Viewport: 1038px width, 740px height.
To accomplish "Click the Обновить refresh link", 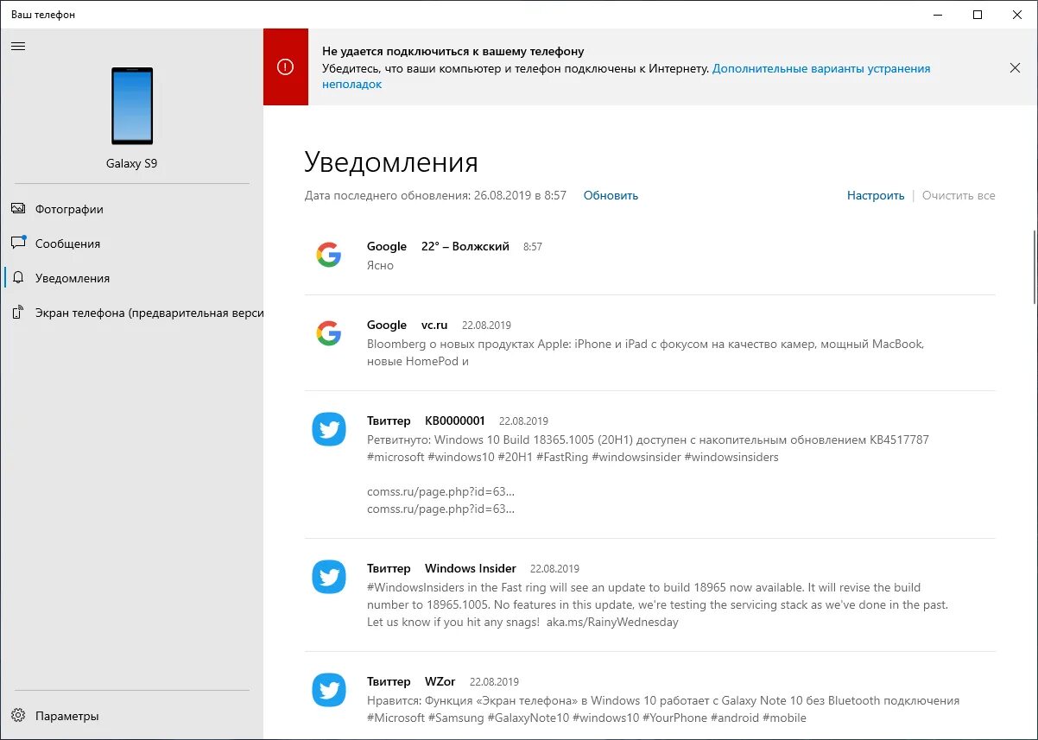I will (x=611, y=195).
